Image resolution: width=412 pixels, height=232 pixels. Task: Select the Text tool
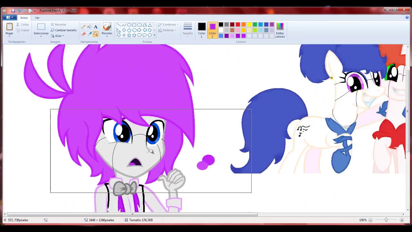pos(96,27)
